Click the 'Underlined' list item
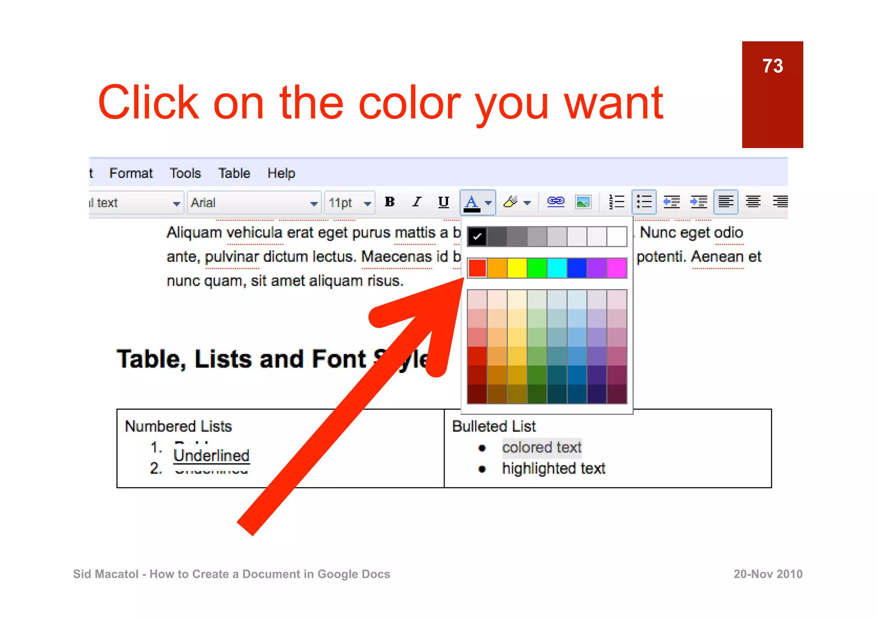 pos(211,455)
